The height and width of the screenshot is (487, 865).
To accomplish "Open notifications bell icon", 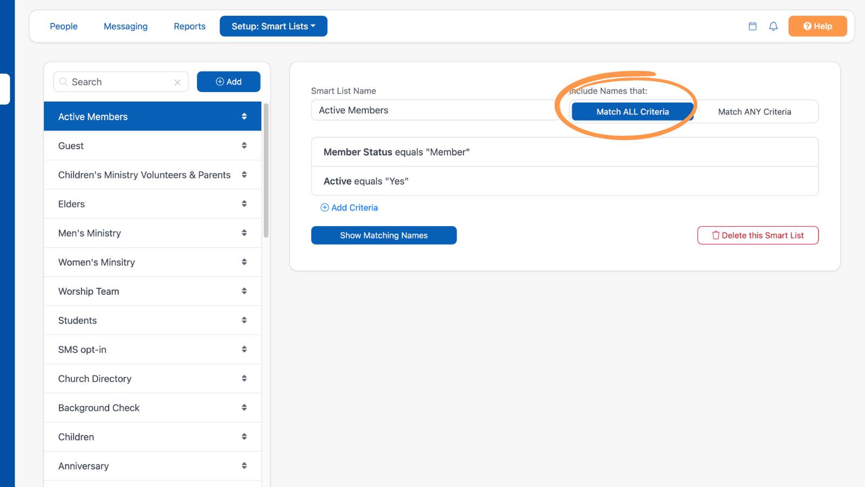I will [773, 26].
